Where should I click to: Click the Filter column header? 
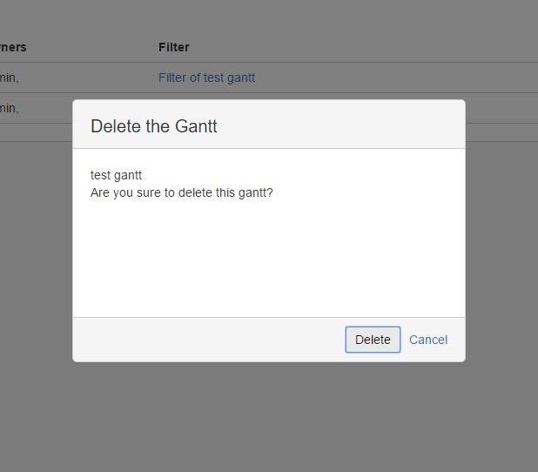(x=173, y=47)
